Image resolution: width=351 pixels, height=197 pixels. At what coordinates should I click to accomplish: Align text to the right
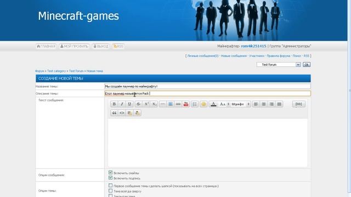tap(271, 104)
